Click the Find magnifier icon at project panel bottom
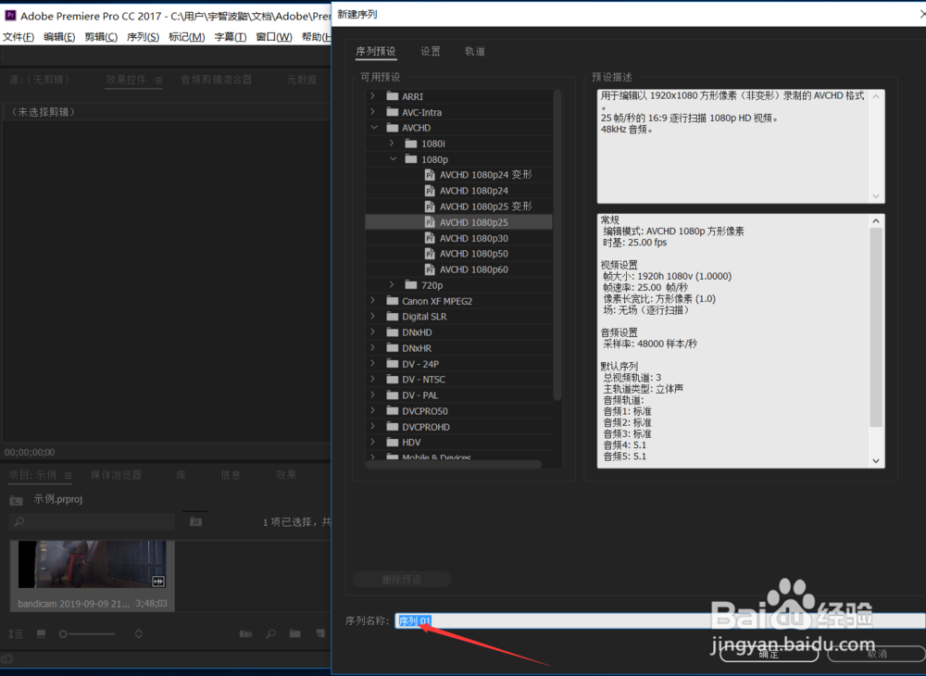This screenshot has height=676, width=926. [x=270, y=634]
